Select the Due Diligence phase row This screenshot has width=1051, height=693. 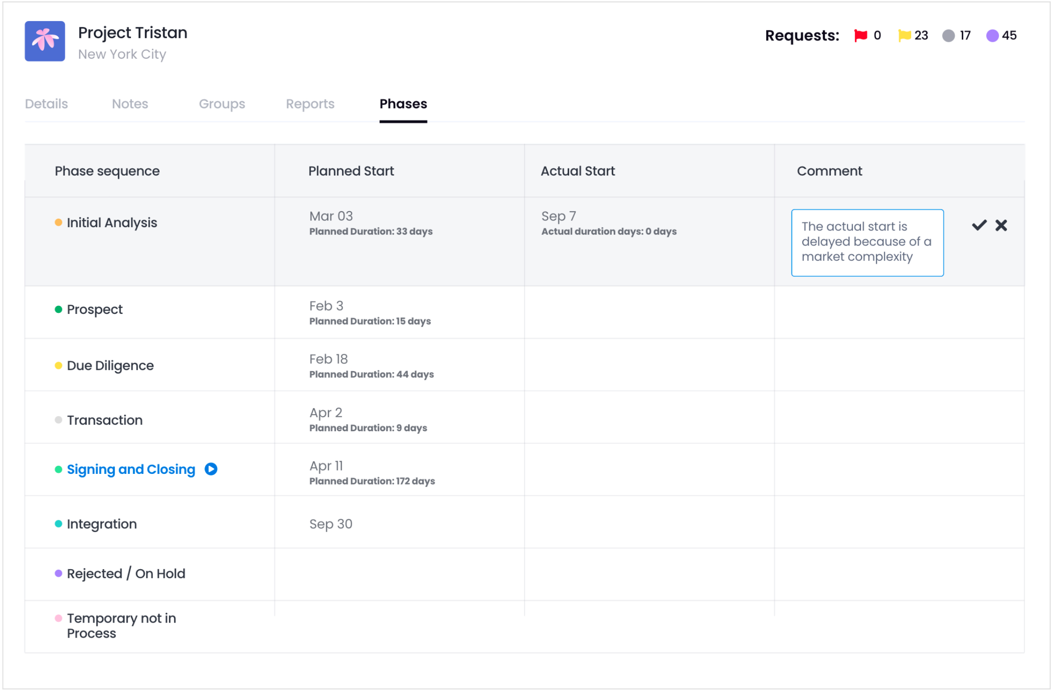tap(110, 366)
